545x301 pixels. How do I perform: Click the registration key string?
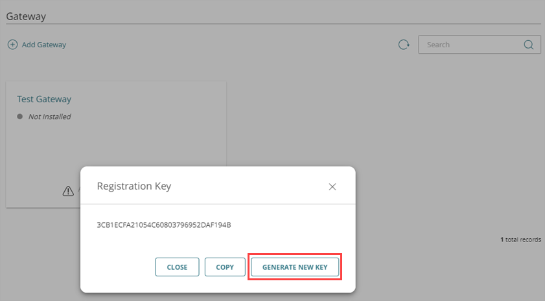click(164, 225)
